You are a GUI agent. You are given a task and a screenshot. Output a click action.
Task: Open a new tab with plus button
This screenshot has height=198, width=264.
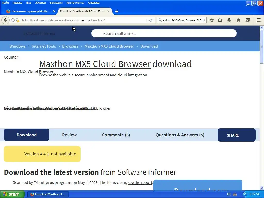tap(117, 11)
